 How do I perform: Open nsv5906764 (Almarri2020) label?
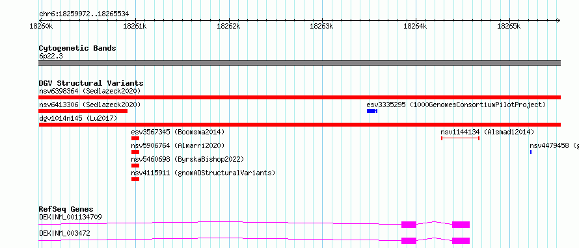pyautogui.click(x=178, y=145)
